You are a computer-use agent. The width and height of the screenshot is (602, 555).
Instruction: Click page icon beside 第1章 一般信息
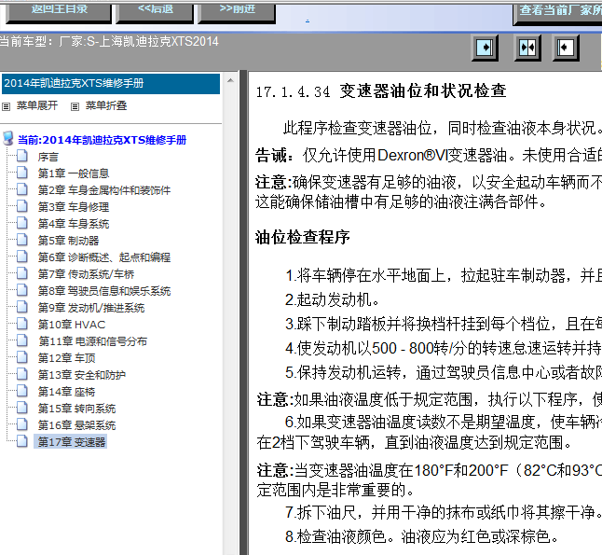[x=22, y=173]
